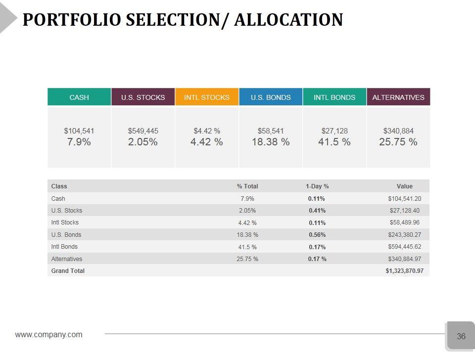
Task: Select the "Class" column header
Action: pyautogui.click(x=59, y=186)
